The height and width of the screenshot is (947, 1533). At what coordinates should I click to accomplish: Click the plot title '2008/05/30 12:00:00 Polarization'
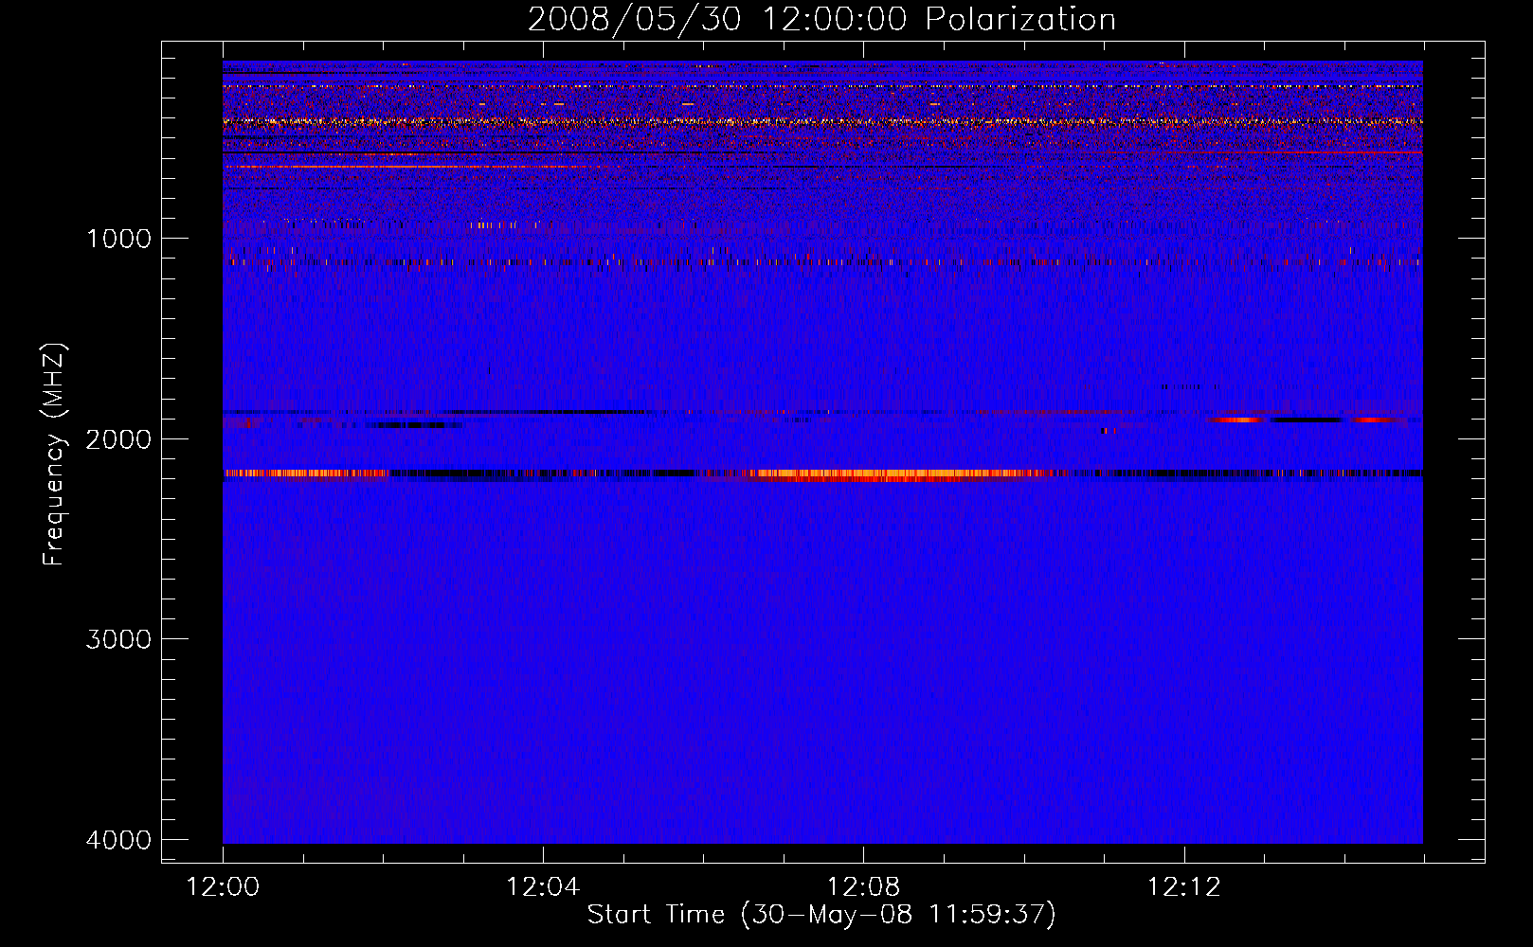821,20
